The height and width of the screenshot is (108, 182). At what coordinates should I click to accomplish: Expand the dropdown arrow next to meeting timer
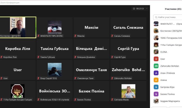coord(147,9)
